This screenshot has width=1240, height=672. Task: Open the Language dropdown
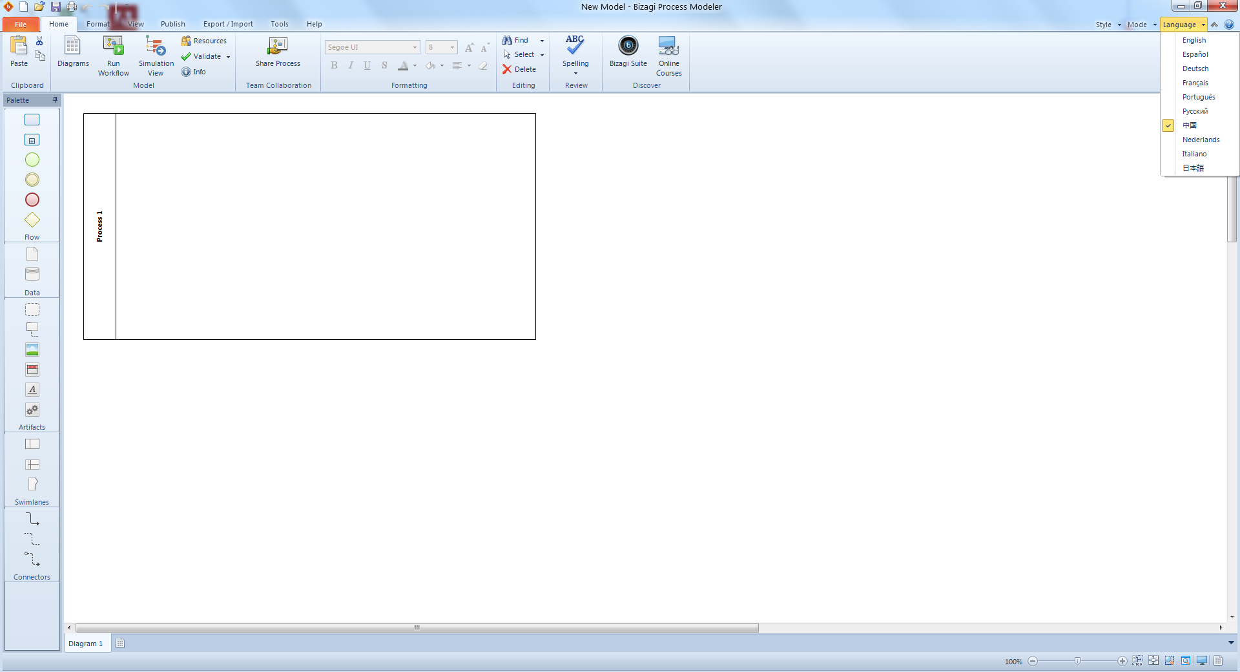(x=1183, y=25)
